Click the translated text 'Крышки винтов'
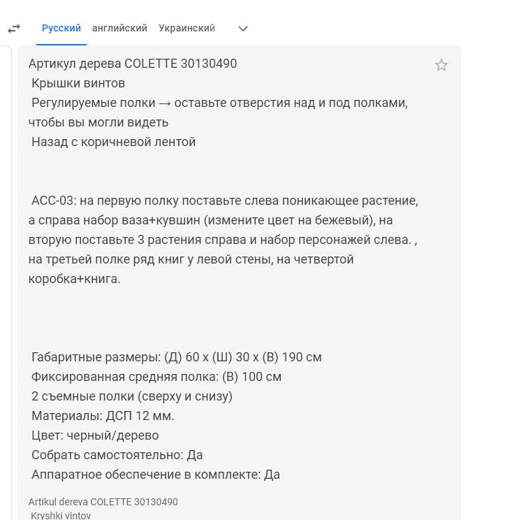 click(78, 83)
